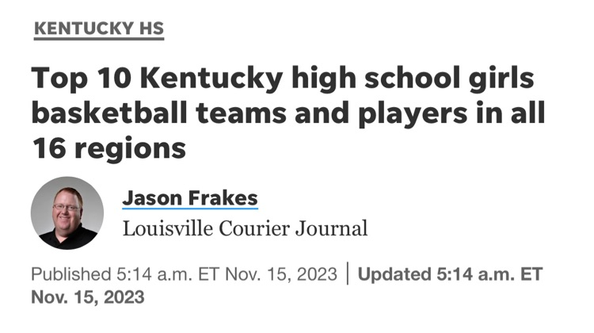
Task: Click "16 regions" in the headline
Action: point(109,147)
